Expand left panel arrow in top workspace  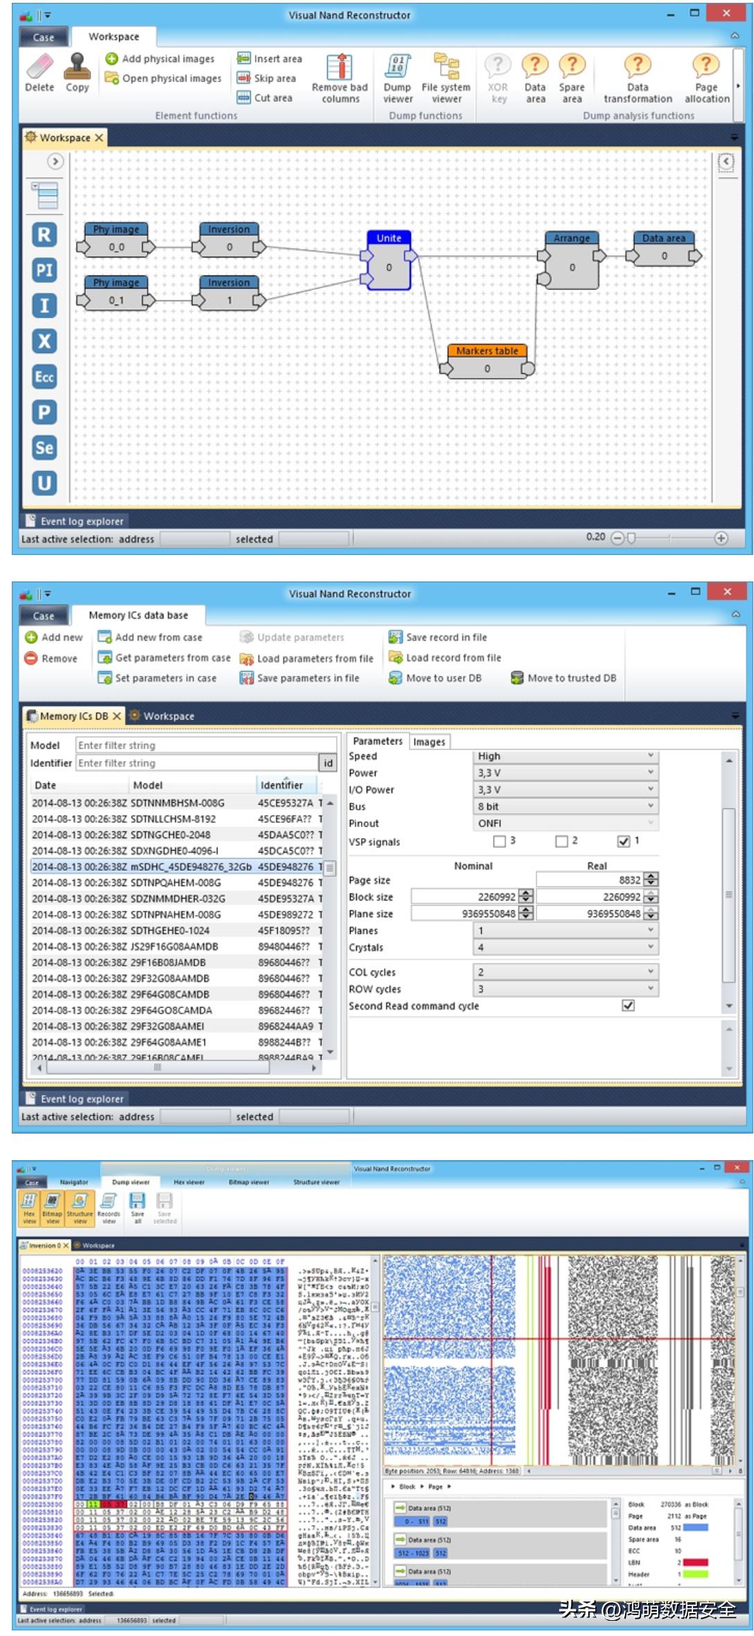(x=55, y=162)
